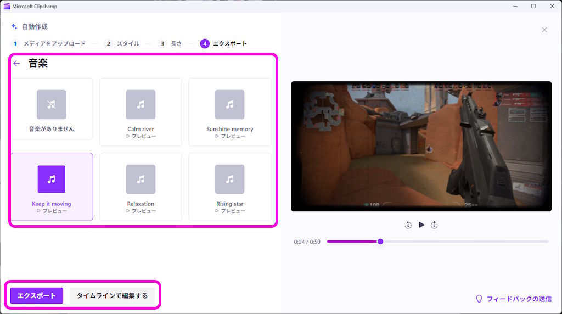Close the auto-compose panel with X
The height and width of the screenshot is (314, 562).
coord(544,30)
